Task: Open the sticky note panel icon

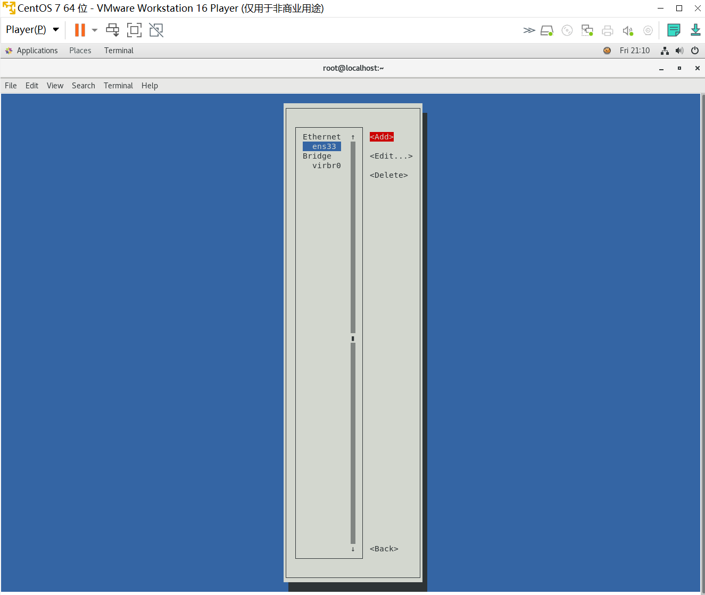Action: (674, 30)
